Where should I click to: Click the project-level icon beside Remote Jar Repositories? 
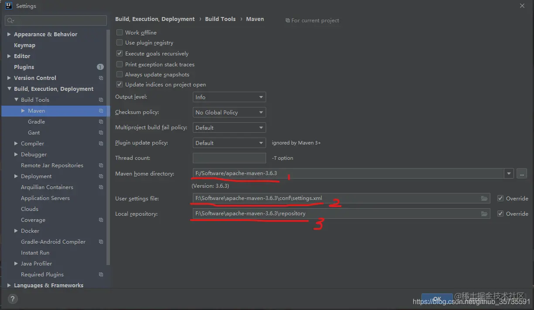pyautogui.click(x=101, y=165)
